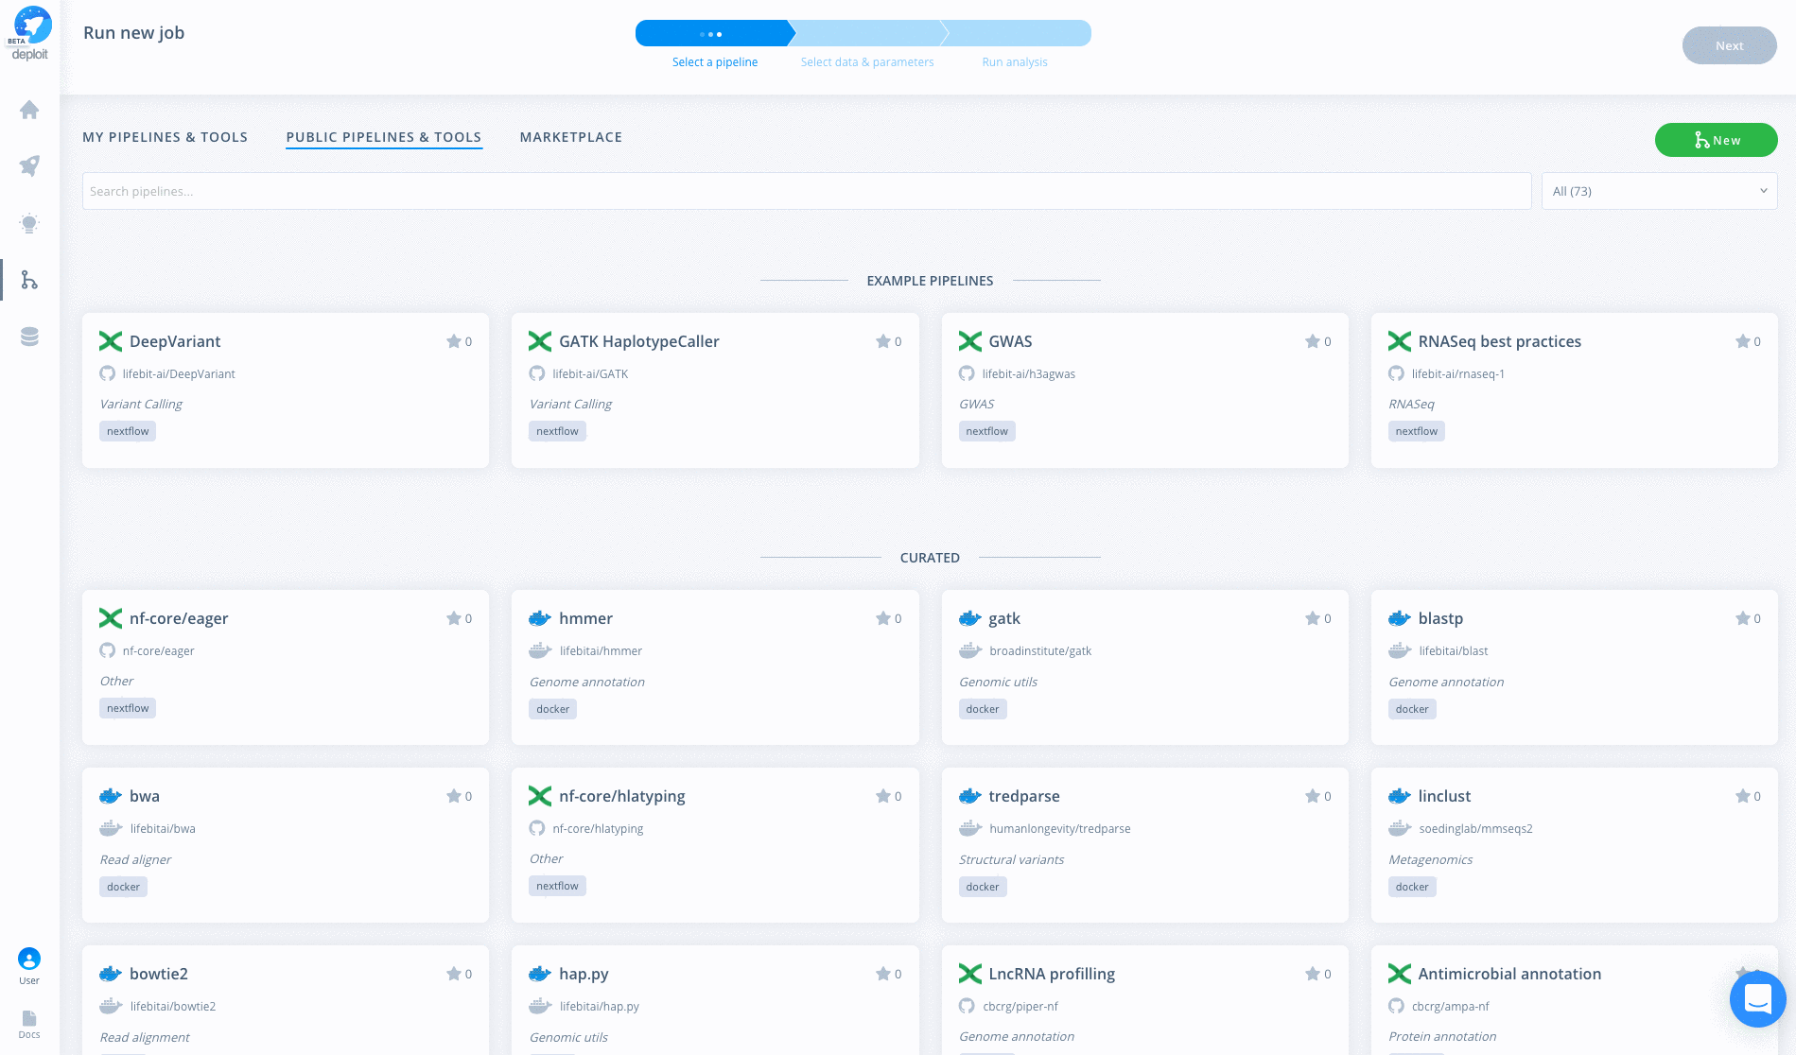This screenshot has width=1796, height=1055.
Task: Open the lightbulb icon in sidebar
Action: [29, 223]
